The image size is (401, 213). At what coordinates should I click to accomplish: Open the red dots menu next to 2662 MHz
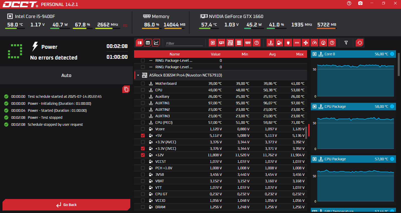coord(125,25)
